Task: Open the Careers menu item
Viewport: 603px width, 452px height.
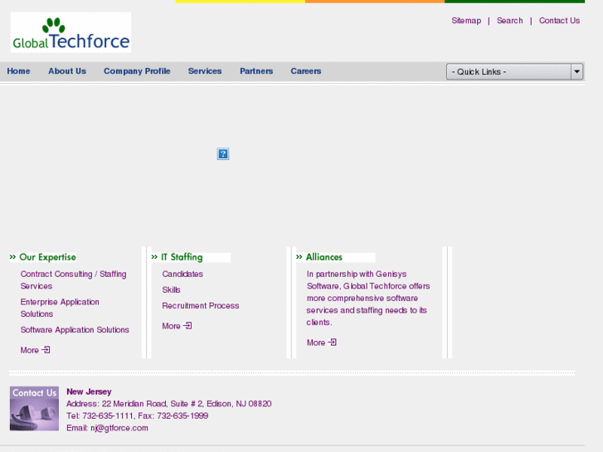Action: [306, 71]
